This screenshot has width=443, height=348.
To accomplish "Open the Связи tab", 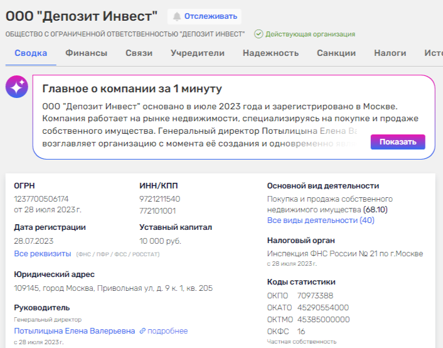I will coord(139,53).
